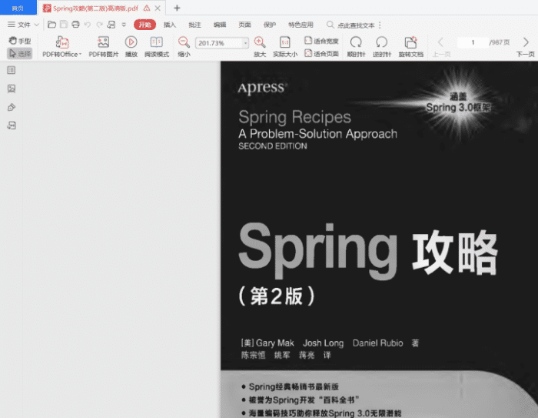The image size is (538, 418).
Task: Click the PDF转图片 tool
Action: tap(104, 46)
